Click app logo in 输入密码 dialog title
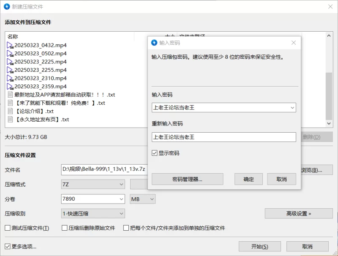 154,43
